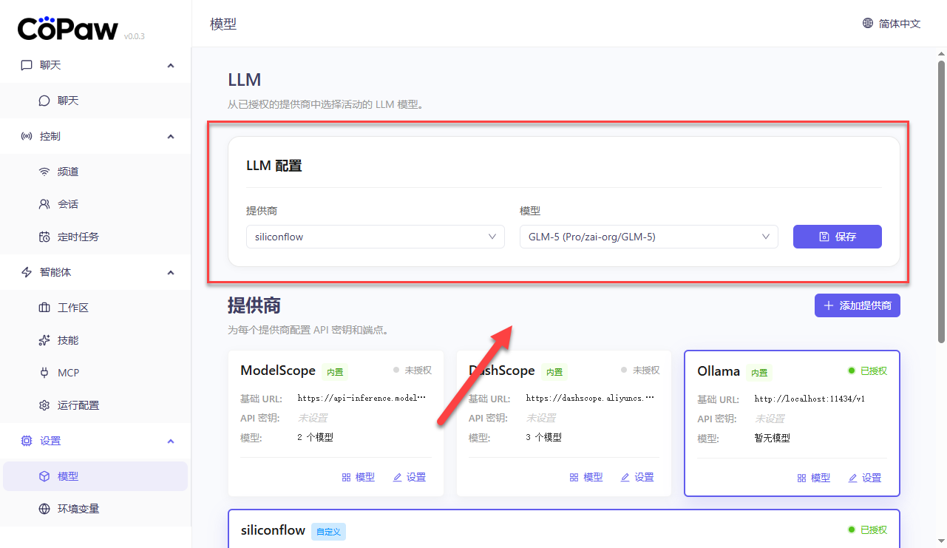This screenshot has width=947, height=548.
Task: Open 模型 list on the Ollama card
Action: pyautogui.click(x=814, y=478)
